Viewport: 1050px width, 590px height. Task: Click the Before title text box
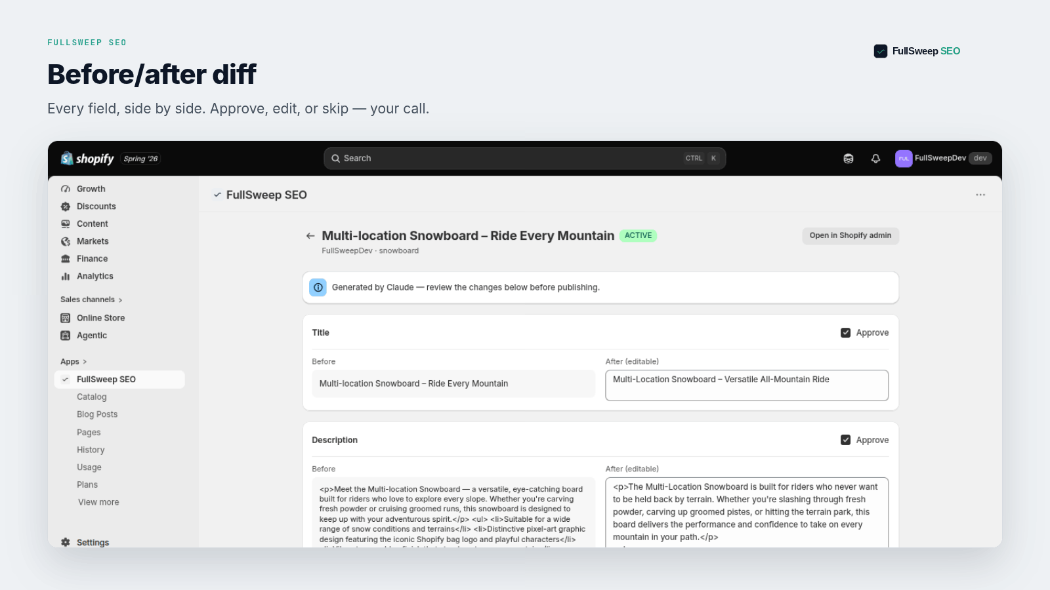(x=453, y=384)
